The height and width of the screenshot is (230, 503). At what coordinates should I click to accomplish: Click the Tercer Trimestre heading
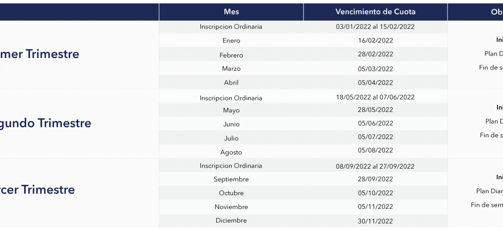[37, 190]
